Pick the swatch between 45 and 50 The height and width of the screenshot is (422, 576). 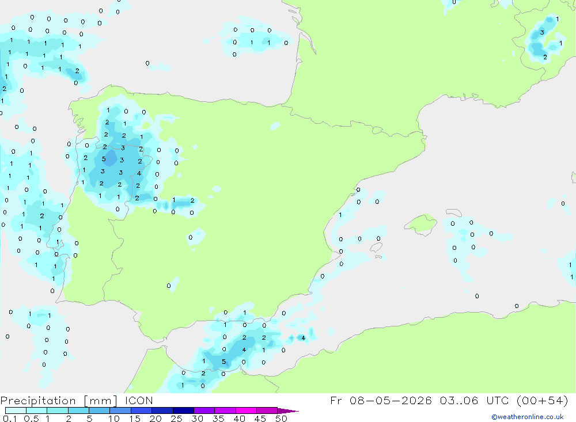267,410
